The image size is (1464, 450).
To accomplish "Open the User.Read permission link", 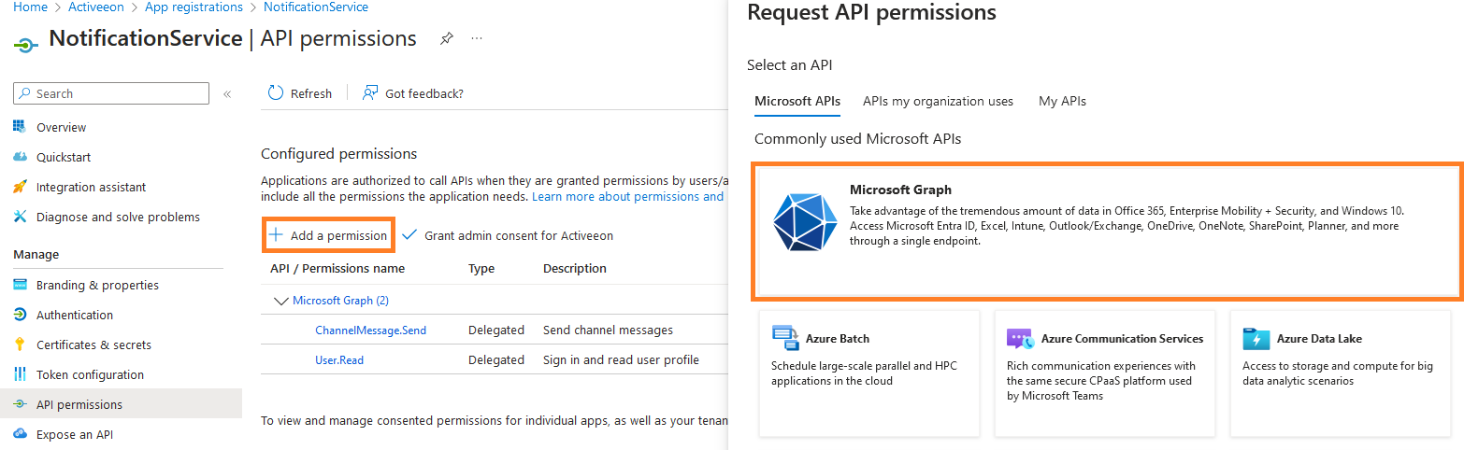I will pos(339,360).
